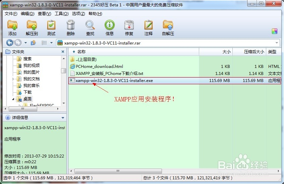Click folder tree horizontal scrollbar thumb
Viewport: 284px width, 184px height.
(23, 109)
